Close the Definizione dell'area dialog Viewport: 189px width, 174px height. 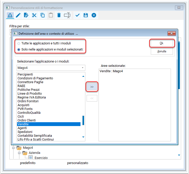[x=171, y=33]
